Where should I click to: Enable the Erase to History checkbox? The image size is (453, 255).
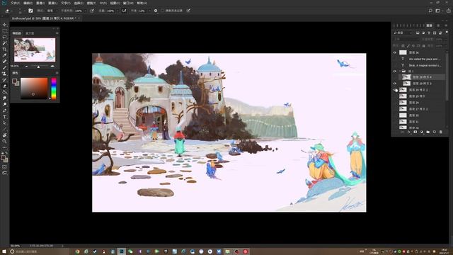tap(163, 11)
